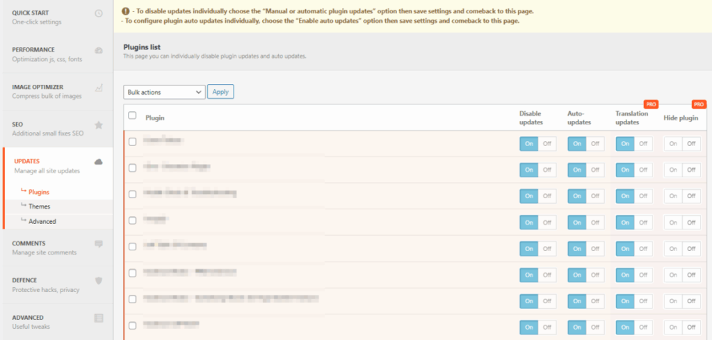Screen dimensions: 712x340
Task: Click the SEO star icon
Action: pos(99,125)
